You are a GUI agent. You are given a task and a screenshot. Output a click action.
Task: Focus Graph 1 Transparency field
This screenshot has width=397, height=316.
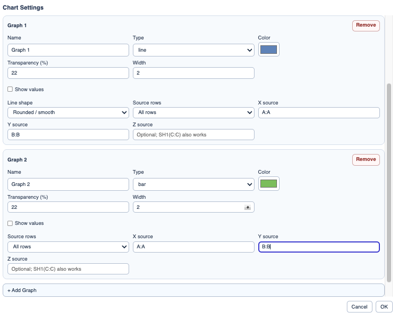tap(68, 73)
